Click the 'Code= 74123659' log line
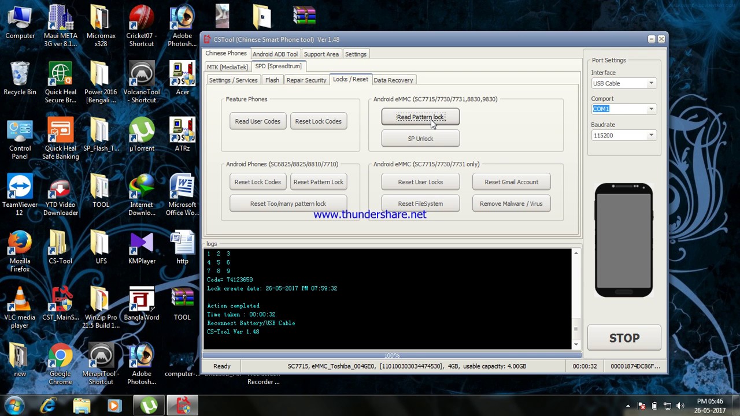 [230, 280]
